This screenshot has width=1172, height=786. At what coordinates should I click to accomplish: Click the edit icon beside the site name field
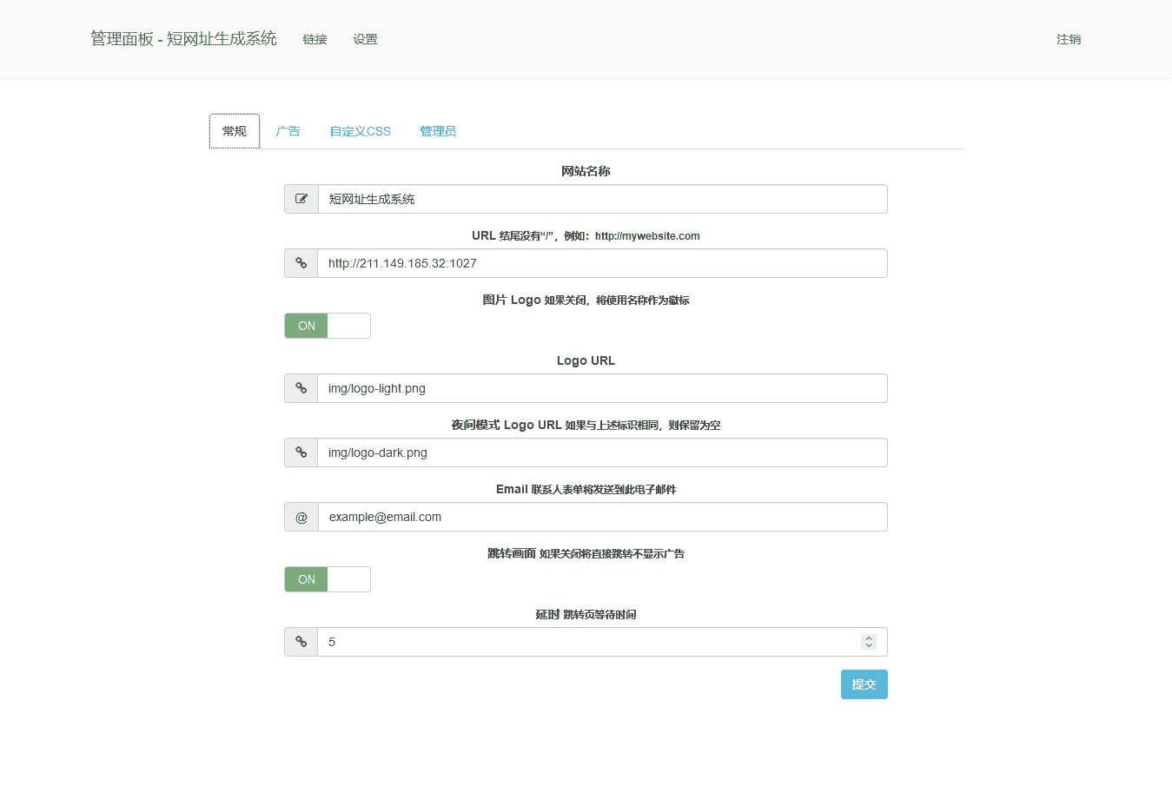[x=301, y=199]
